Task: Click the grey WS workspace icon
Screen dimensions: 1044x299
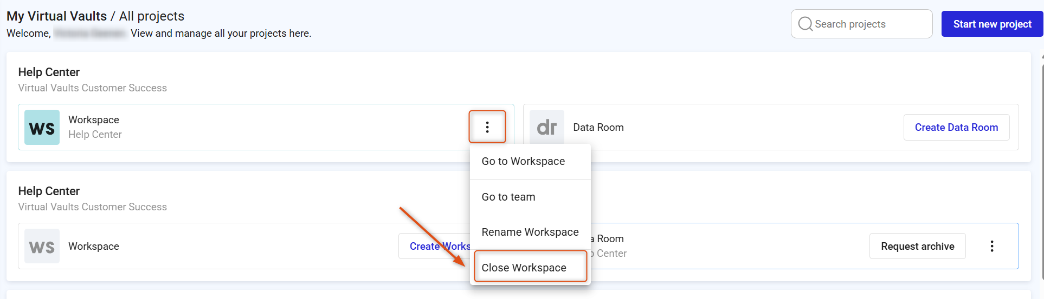Action: click(42, 246)
